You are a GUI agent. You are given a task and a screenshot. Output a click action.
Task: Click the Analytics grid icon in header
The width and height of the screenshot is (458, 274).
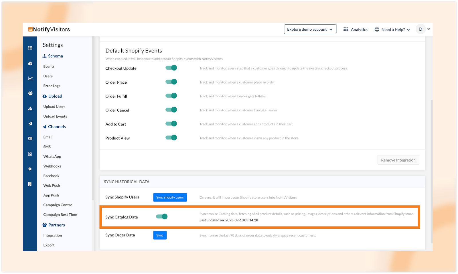click(346, 29)
